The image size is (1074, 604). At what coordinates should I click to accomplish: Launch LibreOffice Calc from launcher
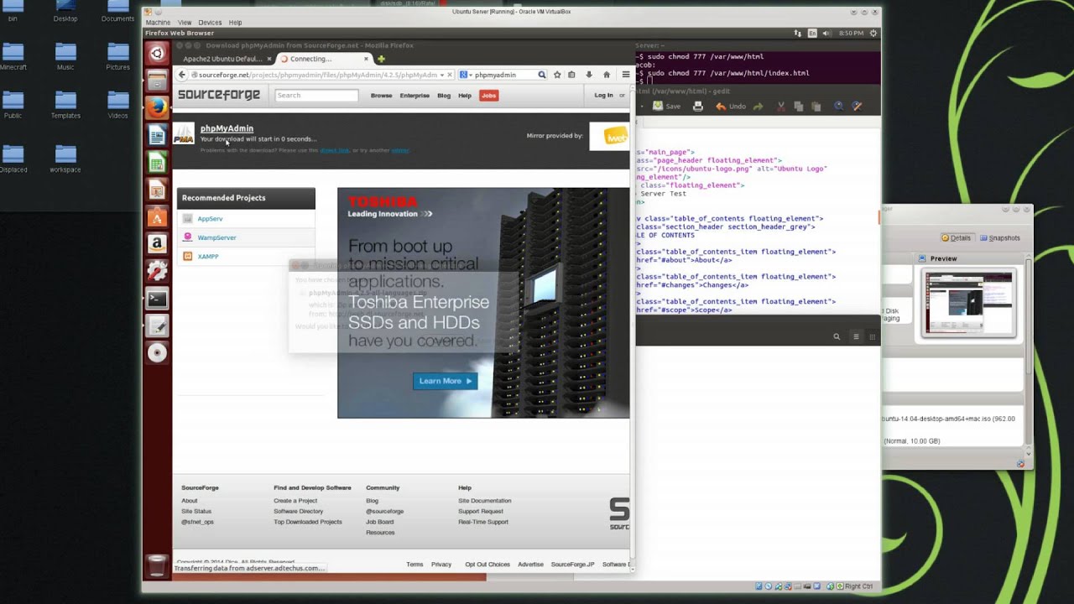[x=157, y=163]
